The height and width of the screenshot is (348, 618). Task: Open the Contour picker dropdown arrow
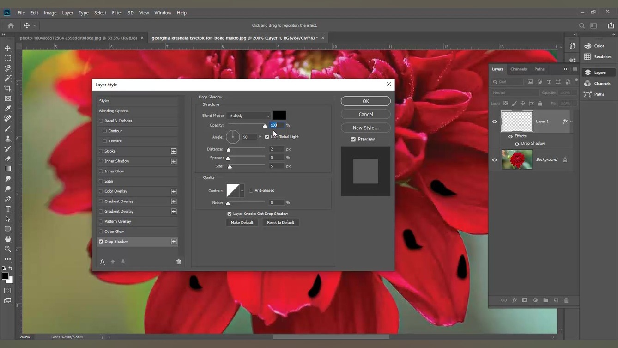[242, 191]
